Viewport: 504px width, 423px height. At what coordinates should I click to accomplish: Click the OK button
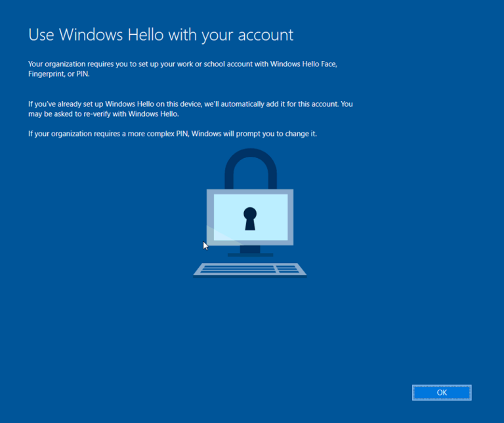(x=442, y=392)
